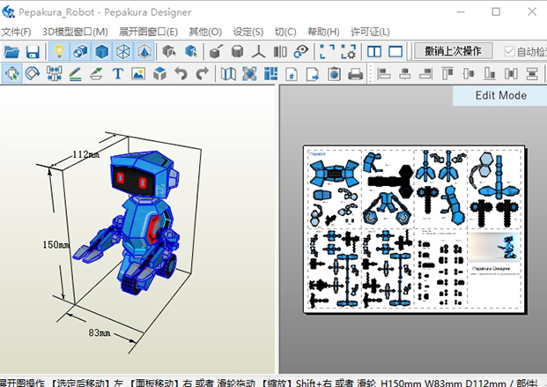Toggle the wireframe cube edge display
The image size is (547, 387).
coord(123,52)
